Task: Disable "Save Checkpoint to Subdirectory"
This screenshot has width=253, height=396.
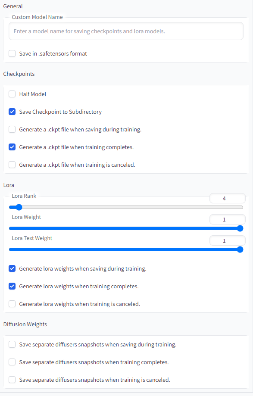Action: 12,112
